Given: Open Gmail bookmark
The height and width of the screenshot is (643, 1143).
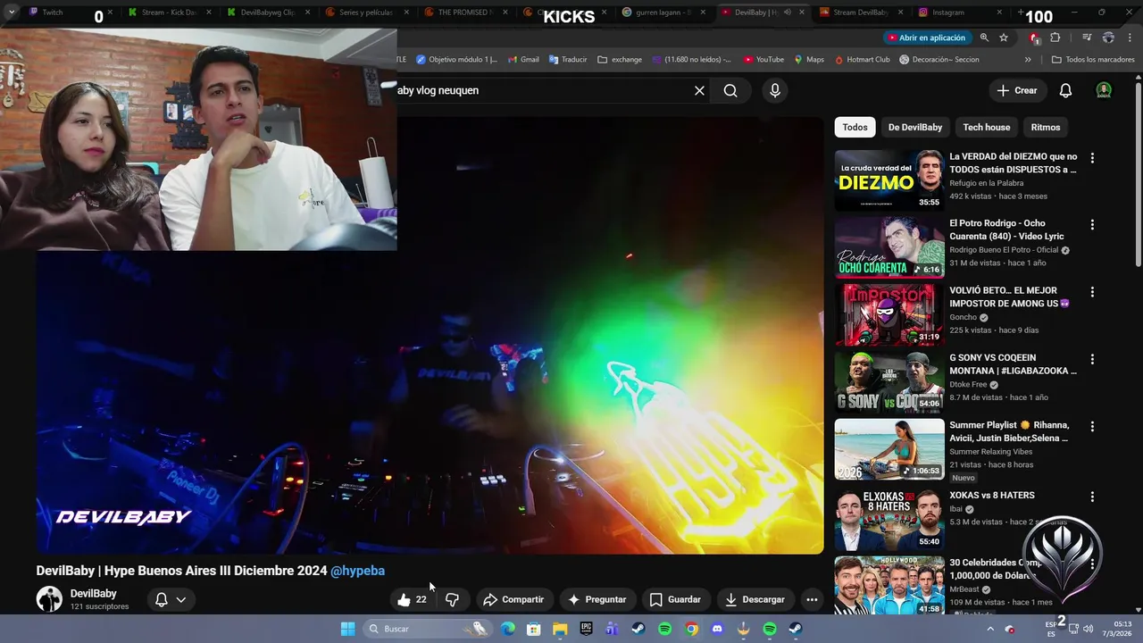Looking at the screenshot, I should point(523,60).
